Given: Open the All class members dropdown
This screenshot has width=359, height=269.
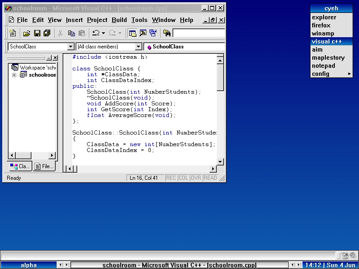Looking at the screenshot, I should (138, 47).
